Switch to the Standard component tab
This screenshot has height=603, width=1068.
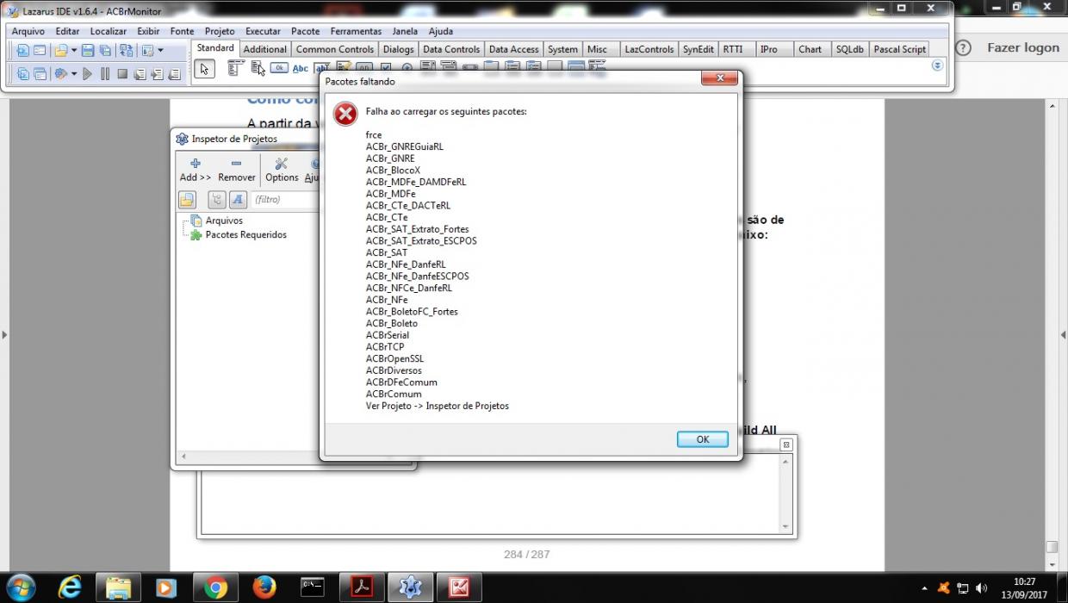(215, 48)
